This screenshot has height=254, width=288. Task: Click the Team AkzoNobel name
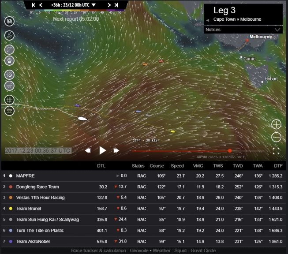click(x=33, y=241)
